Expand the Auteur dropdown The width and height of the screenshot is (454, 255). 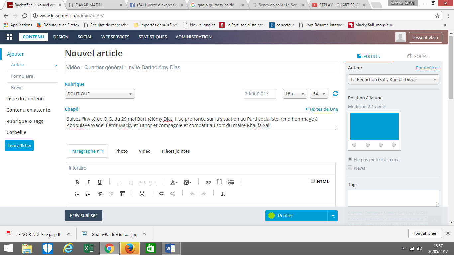point(394,80)
